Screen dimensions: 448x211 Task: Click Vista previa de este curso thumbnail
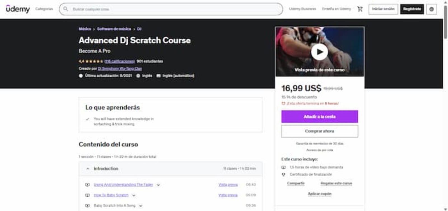[319, 52]
